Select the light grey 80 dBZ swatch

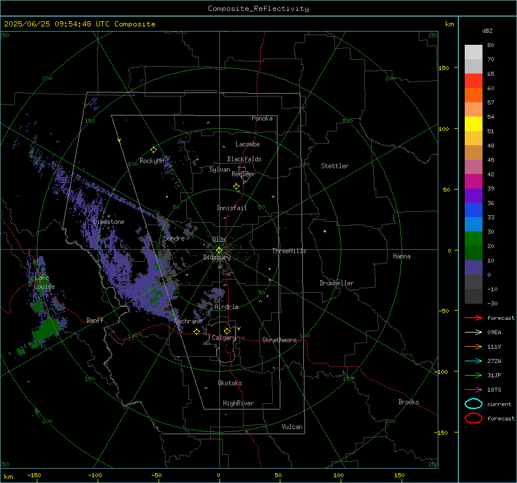473,52
